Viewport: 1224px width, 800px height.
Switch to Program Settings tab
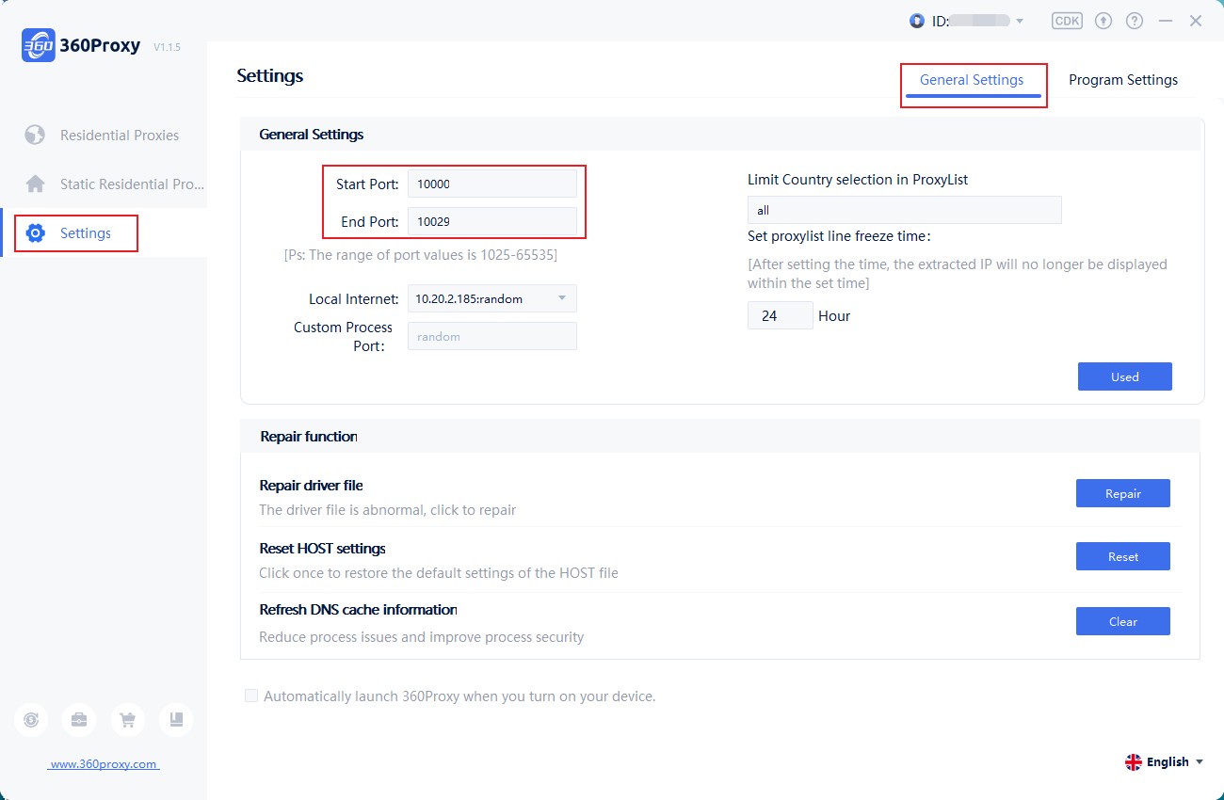point(1123,80)
